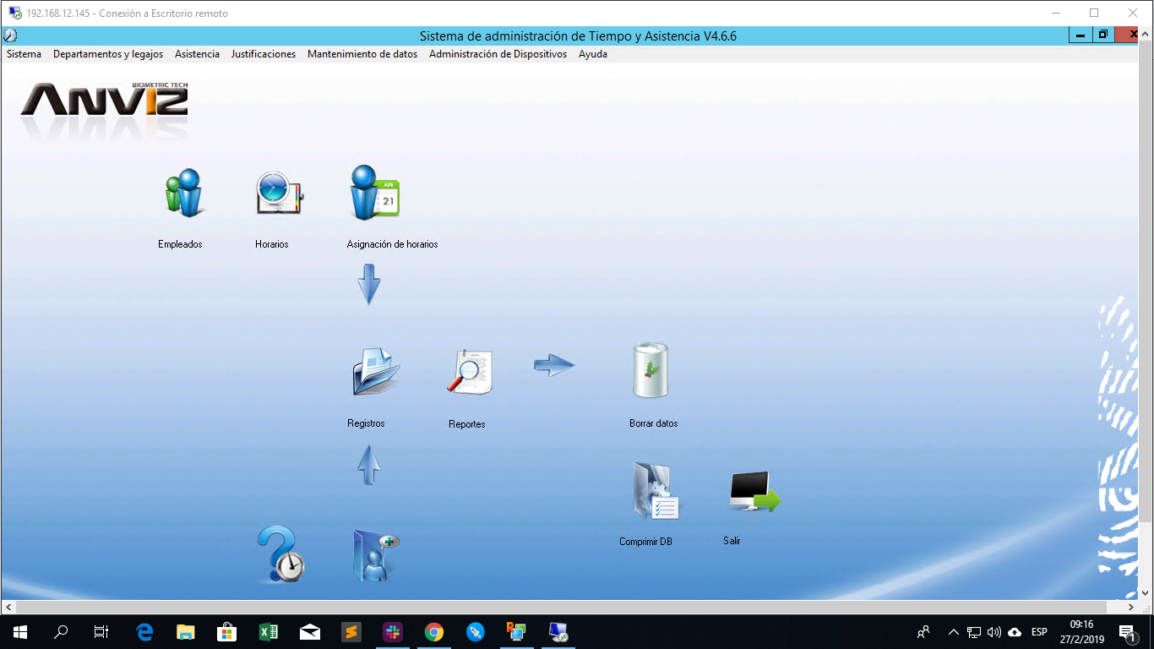Image resolution: width=1154 pixels, height=649 pixels.
Task: Open the Reportes magnifier icon
Action: 470,372
